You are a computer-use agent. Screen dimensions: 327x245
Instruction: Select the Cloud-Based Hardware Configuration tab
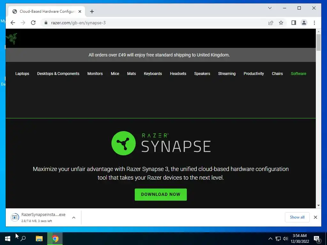click(47, 11)
